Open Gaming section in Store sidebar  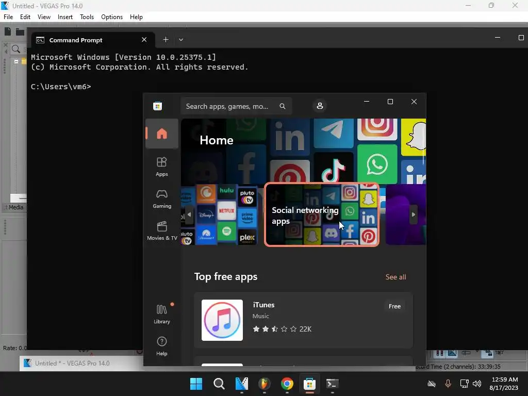(x=161, y=199)
